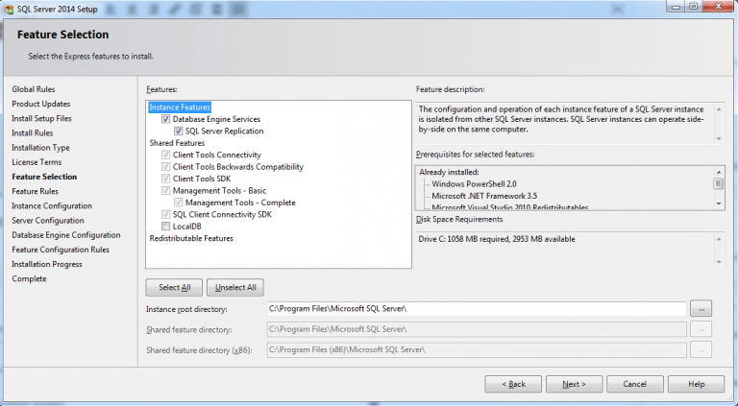
Task: Select Installation Progress step
Action: [47, 264]
